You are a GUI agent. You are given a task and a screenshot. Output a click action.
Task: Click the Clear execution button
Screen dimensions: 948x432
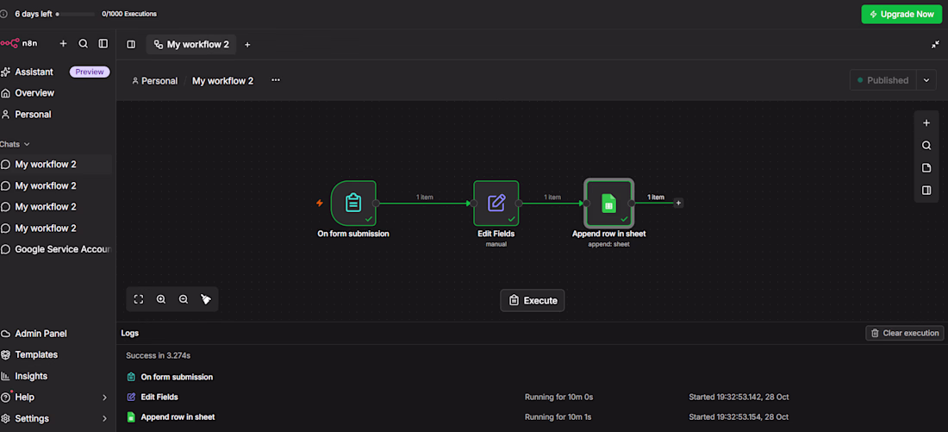904,333
